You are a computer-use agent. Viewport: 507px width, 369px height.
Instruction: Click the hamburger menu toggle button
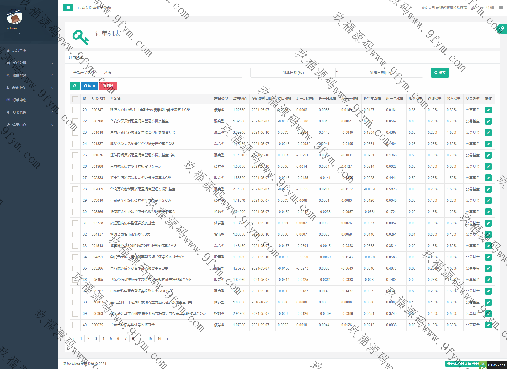point(68,8)
